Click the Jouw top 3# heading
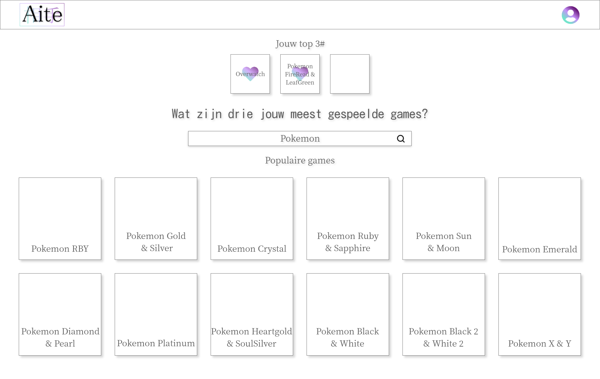 pyautogui.click(x=300, y=44)
